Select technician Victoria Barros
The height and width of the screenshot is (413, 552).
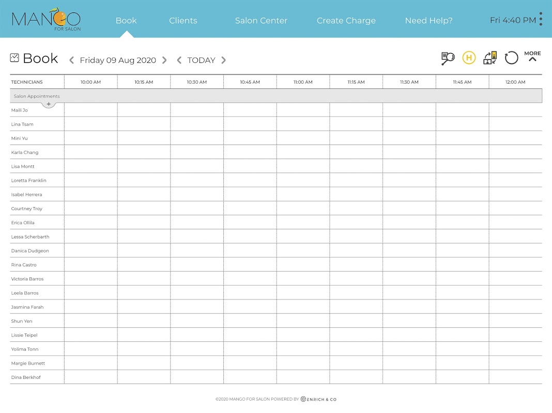click(x=27, y=279)
